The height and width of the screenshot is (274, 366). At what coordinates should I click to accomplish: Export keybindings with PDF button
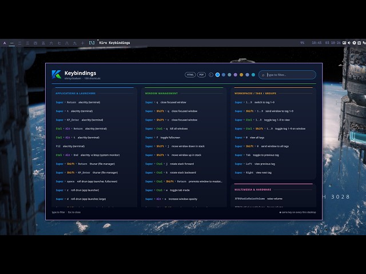pyautogui.click(x=201, y=75)
